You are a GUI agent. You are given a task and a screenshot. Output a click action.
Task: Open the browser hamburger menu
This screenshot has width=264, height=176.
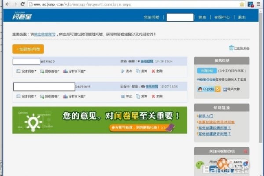coord(258,4)
